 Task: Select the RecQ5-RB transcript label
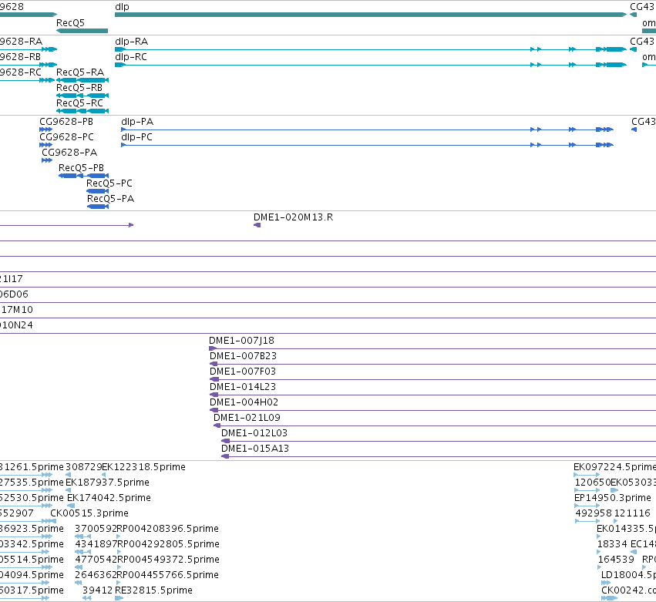79,88
